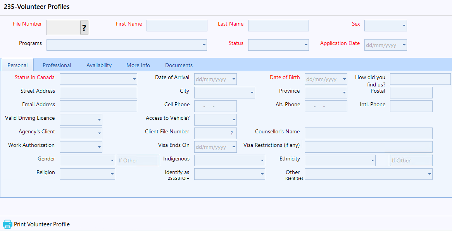Click the Print Volunteer Profile link
This screenshot has width=452, height=231.
[x=42, y=224]
